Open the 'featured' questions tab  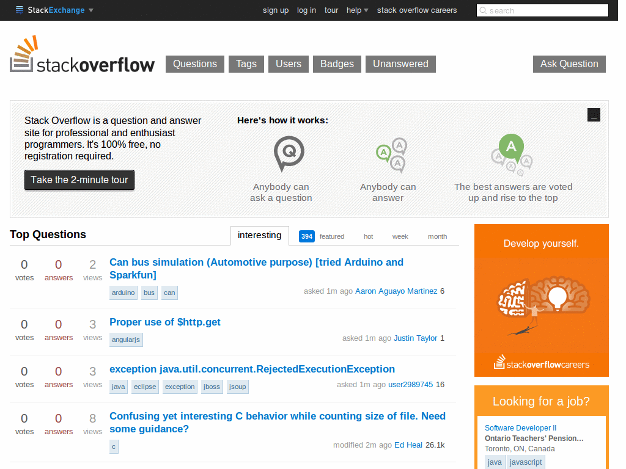click(332, 236)
